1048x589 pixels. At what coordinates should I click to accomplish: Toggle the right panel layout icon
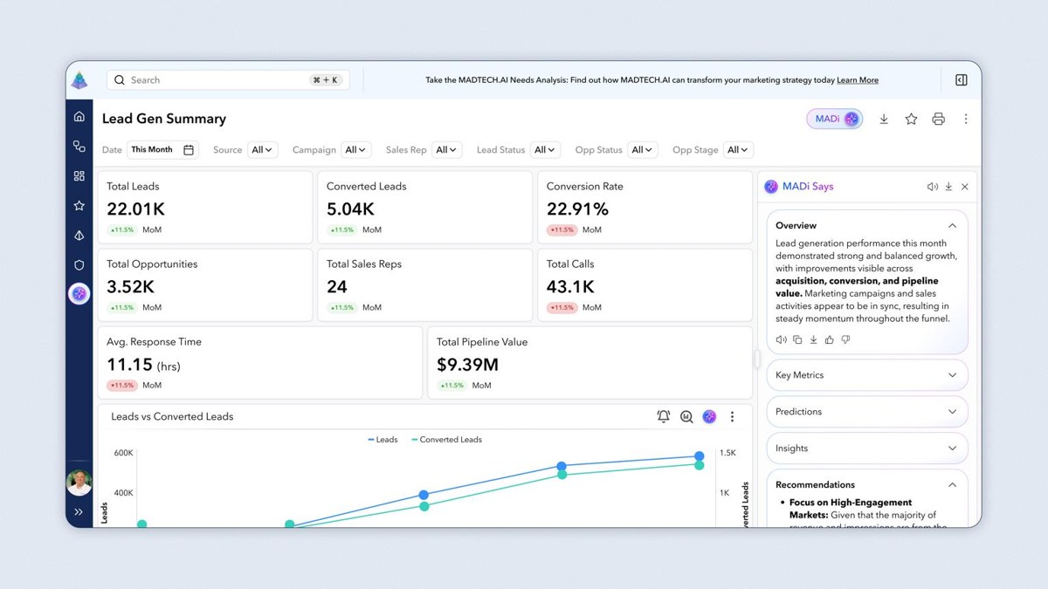click(962, 80)
